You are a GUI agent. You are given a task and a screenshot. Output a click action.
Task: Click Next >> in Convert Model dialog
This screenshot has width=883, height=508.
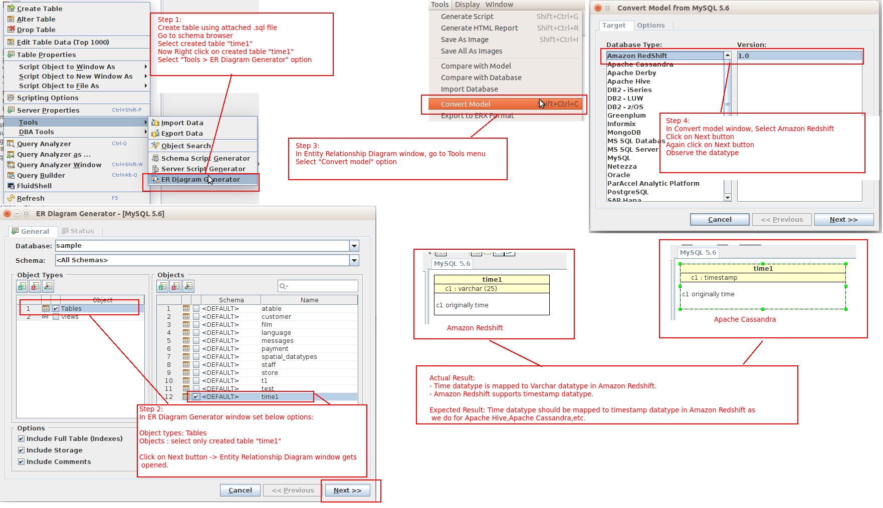coord(844,220)
